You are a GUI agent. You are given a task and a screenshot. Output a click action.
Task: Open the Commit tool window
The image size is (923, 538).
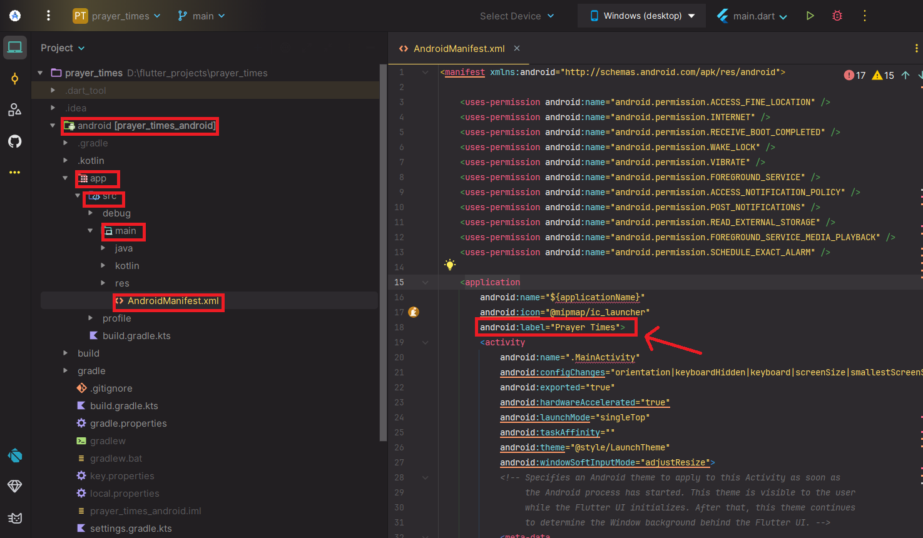click(15, 79)
